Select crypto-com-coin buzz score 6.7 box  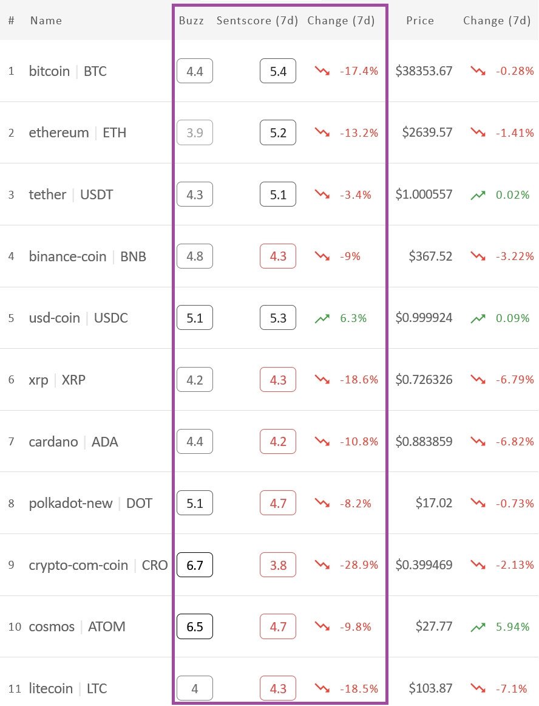tap(195, 564)
